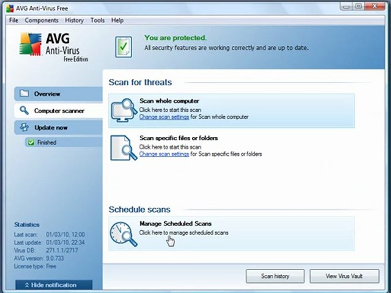Open the File menu
Viewport: 391px width, 293px height.
(x=14, y=20)
